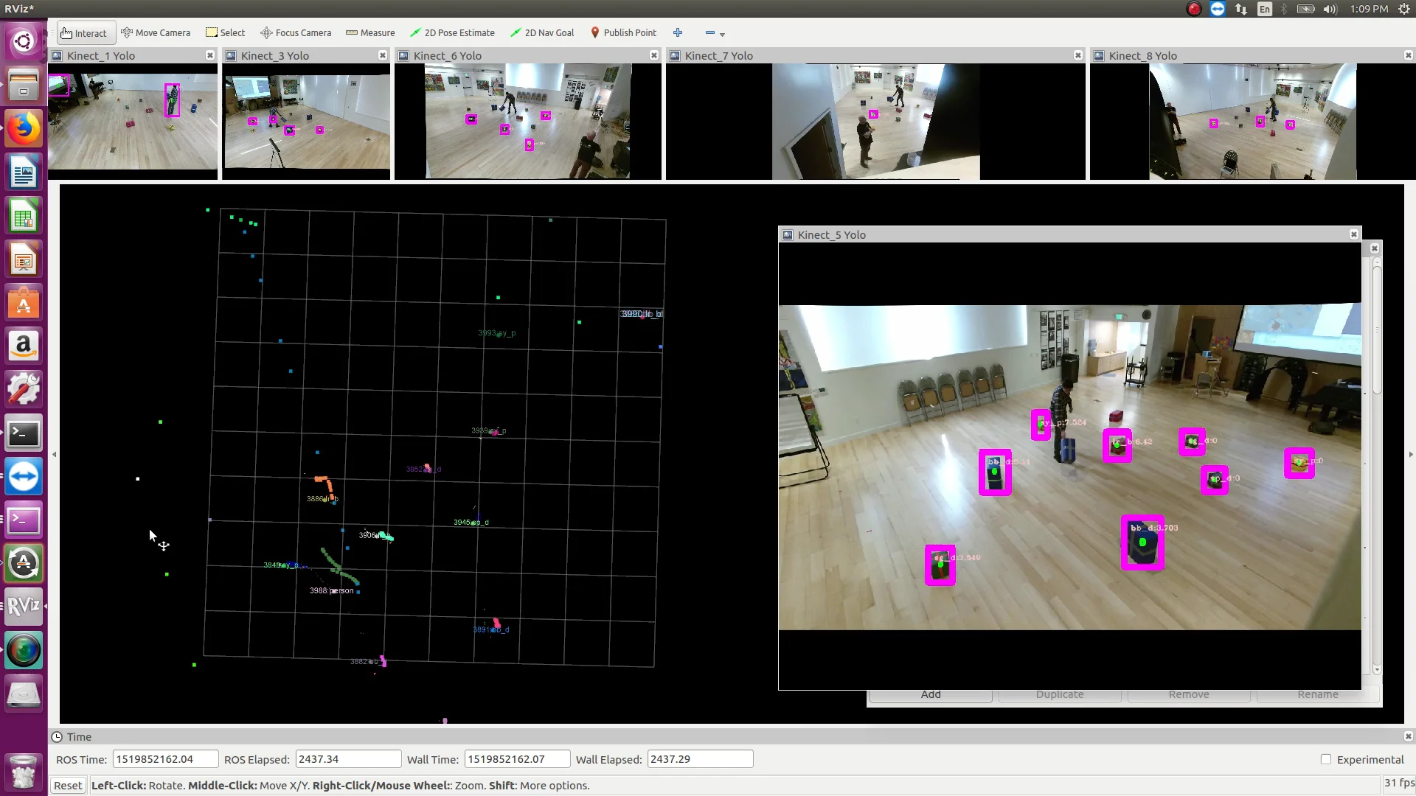Image resolution: width=1416 pixels, height=796 pixels.
Task: Activate the Measure tool
Action: [369, 32]
